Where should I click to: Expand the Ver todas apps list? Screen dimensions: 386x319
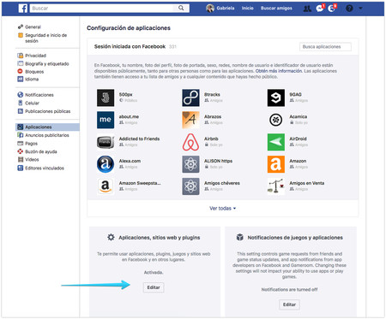(222, 209)
